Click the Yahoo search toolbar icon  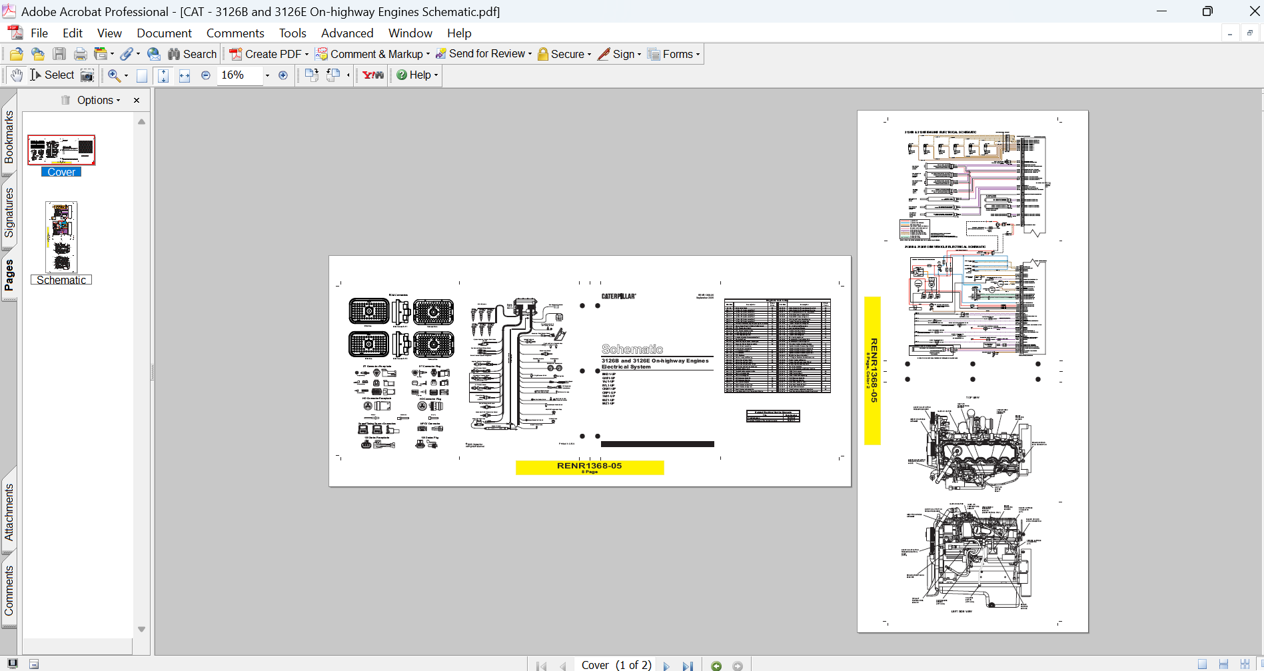[373, 75]
